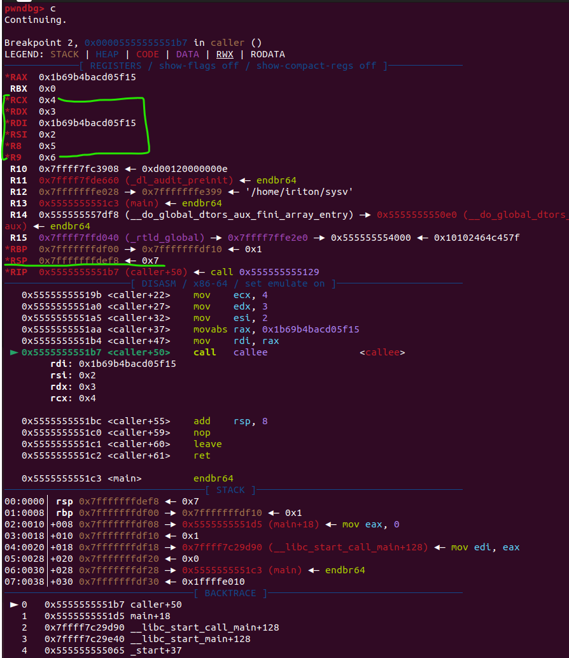
Task: Select DATA in the LEGEND line
Action: pyautogui.click(x=187, y=54)
